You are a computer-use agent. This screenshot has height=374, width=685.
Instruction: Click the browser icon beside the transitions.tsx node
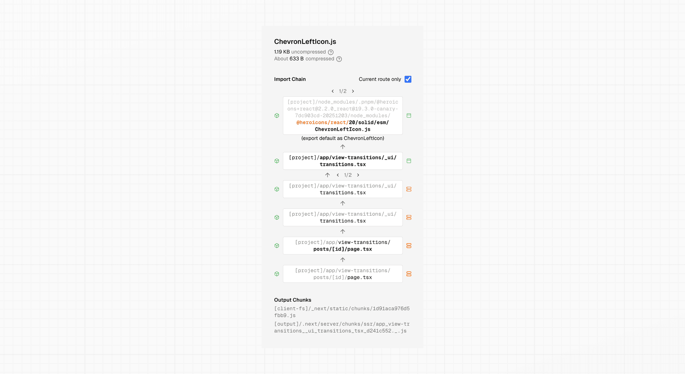pos(409,161)
